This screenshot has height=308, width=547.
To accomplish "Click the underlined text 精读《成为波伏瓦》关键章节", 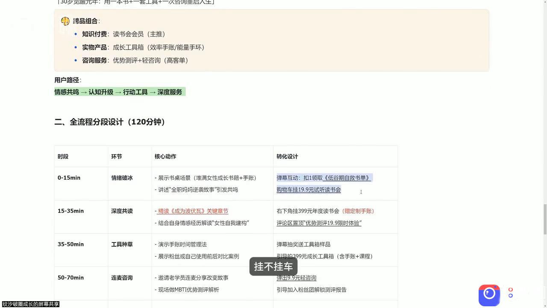I will pyautogui.click(x=193, y=211).
